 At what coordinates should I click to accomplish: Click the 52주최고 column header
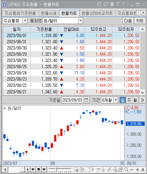99,29
